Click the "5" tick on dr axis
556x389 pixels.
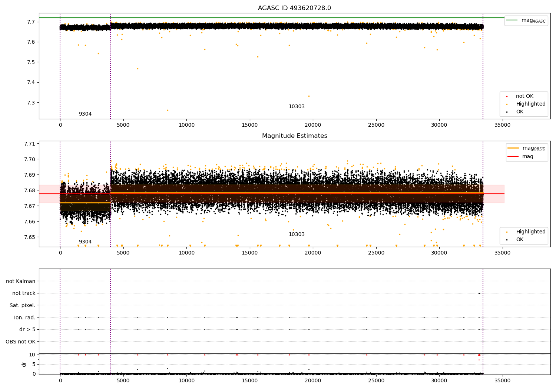pyautogui.click(x=34, y=364)
